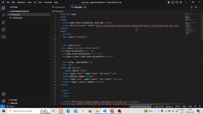Image resolution: width=203 pixels, height=114 pixels.
Task: Expand the Timeline section
Action: pyautogui.click(x=14, y=103)
